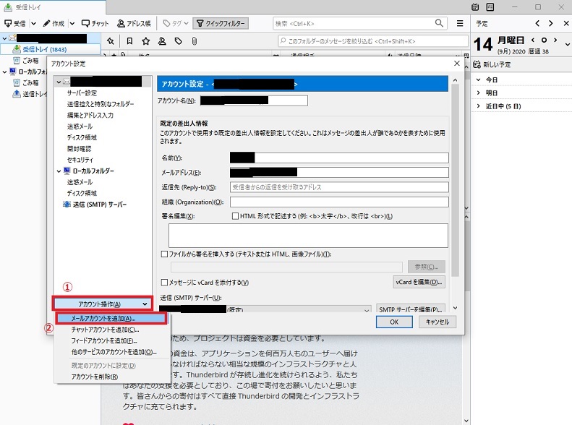Click the magnifier icon in search box

click(x=439, y=23)
